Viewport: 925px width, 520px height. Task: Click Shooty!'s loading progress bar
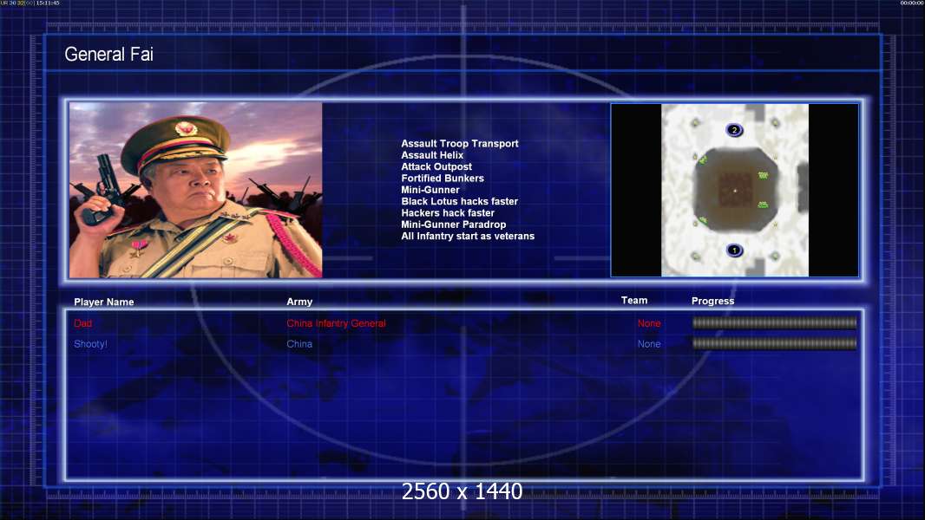click(774, 344)
